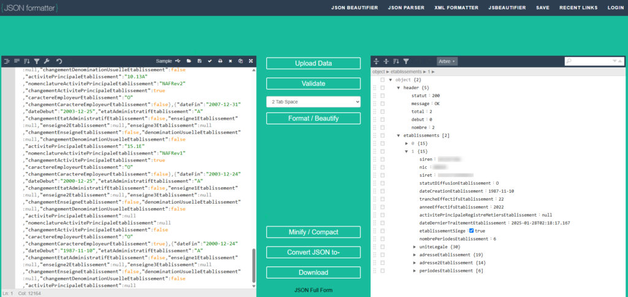The width and height of the screenshot is (628, 297).
Task: Click the previous search result up arrow
Action: 621,61
